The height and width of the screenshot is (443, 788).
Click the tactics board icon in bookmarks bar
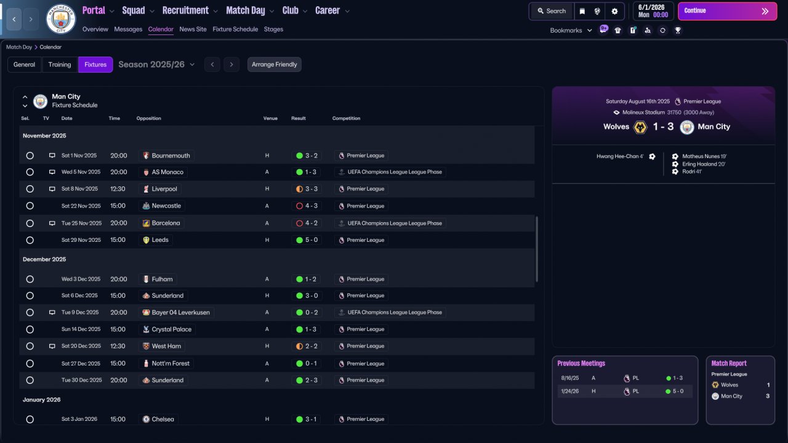(633, 30)
